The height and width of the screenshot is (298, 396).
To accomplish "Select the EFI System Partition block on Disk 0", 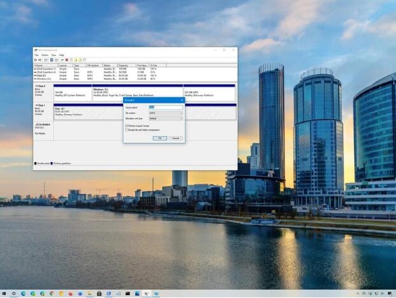I will coord(73,93).
